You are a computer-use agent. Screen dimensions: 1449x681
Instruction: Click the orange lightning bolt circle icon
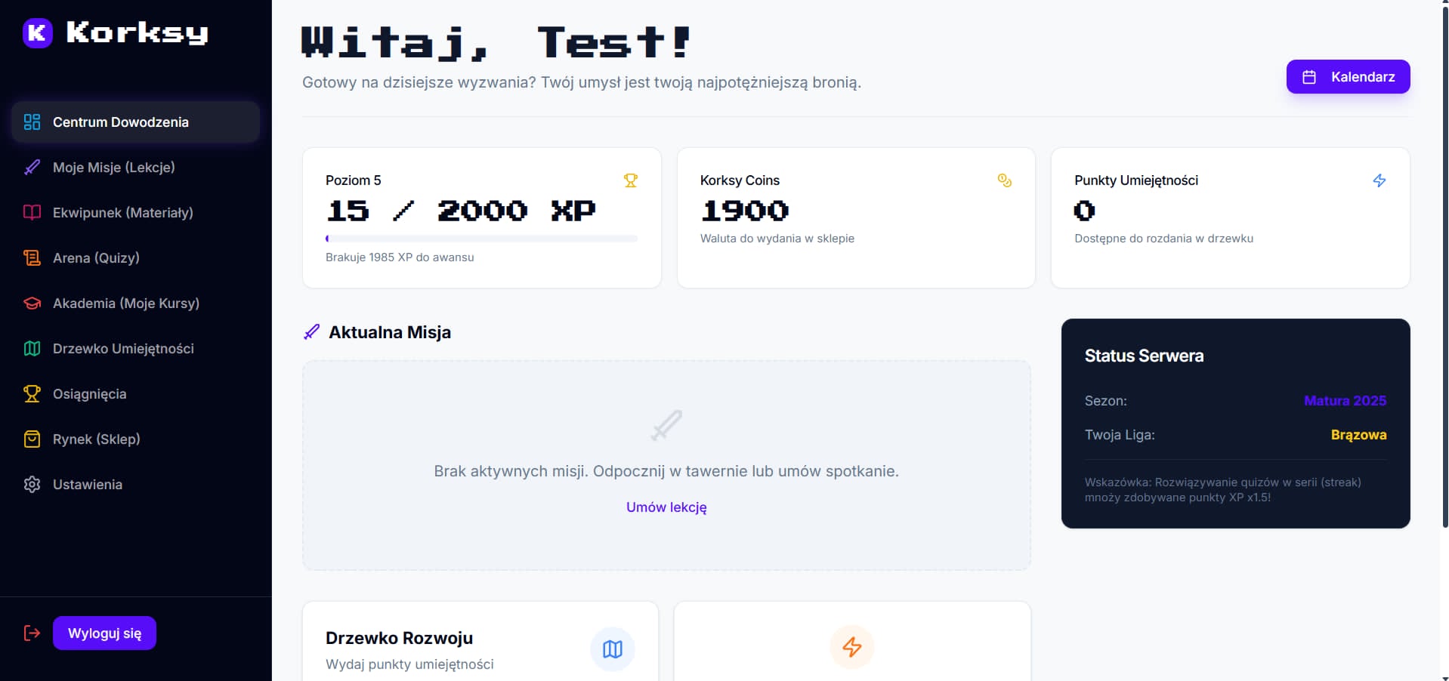(x=852, y=647)
